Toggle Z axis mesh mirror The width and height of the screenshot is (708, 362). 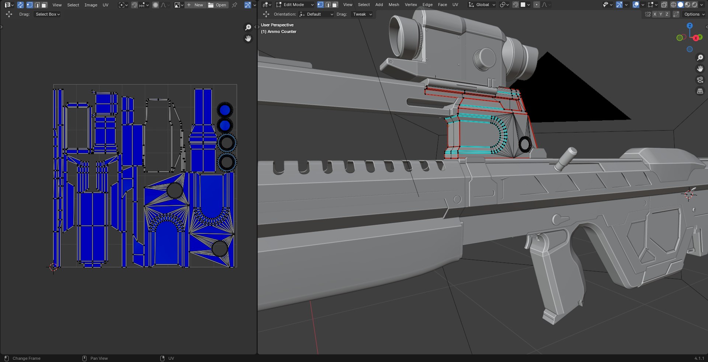pyautogui.click(x=667, y=14)
